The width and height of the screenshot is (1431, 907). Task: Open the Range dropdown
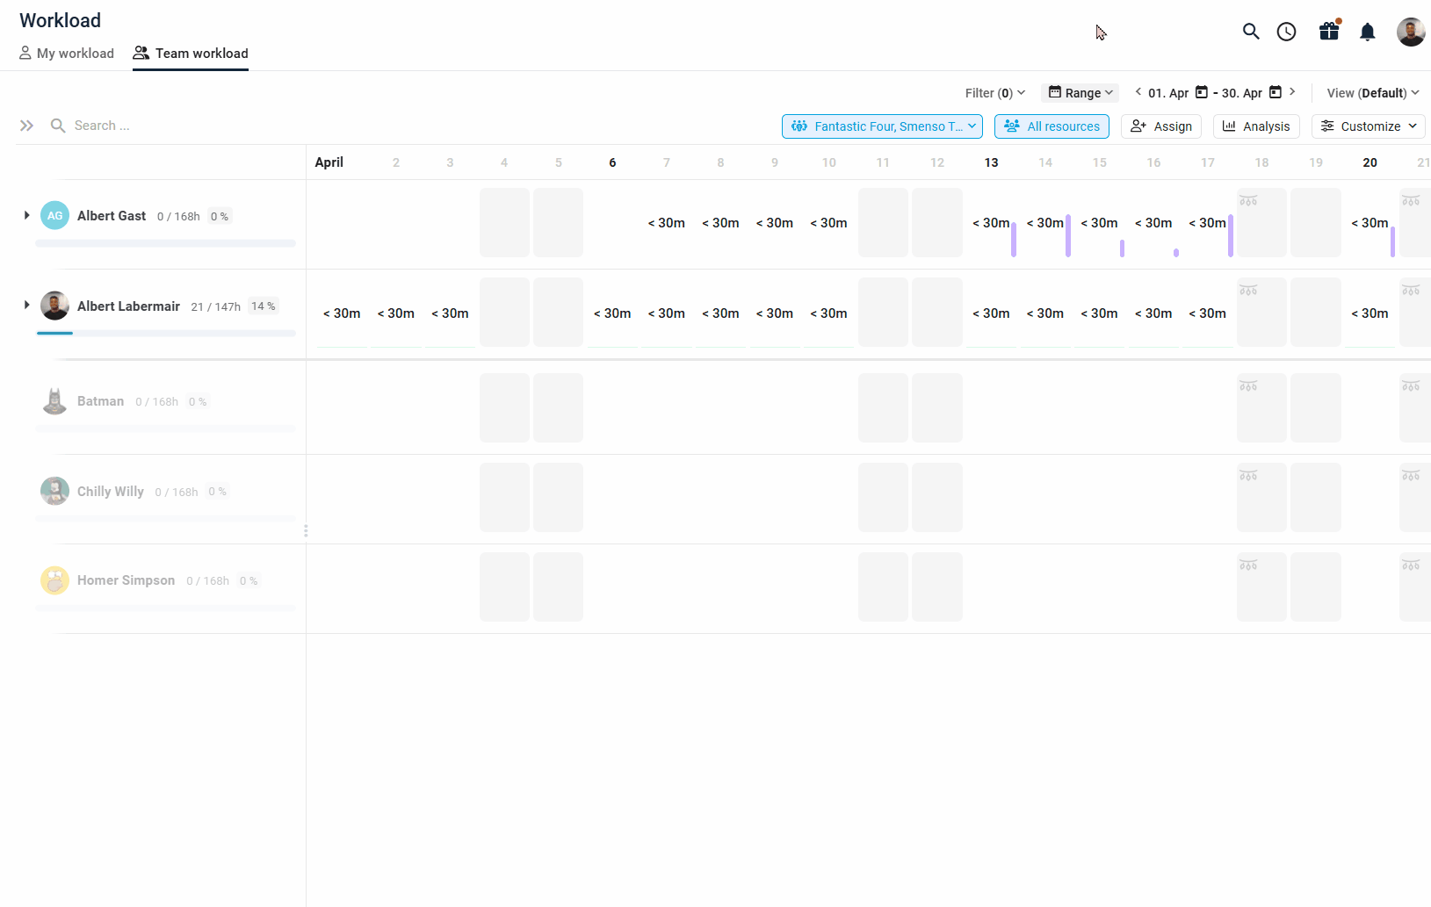pyautogui.click(x=1080, y=93)
